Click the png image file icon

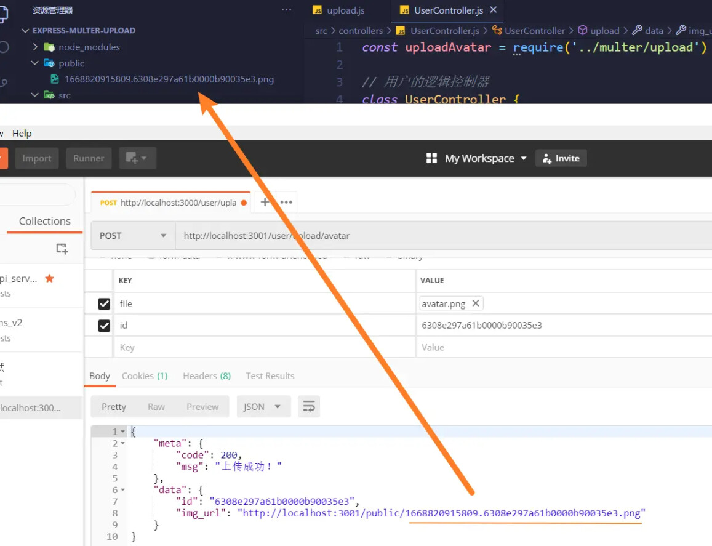(55, 79)
